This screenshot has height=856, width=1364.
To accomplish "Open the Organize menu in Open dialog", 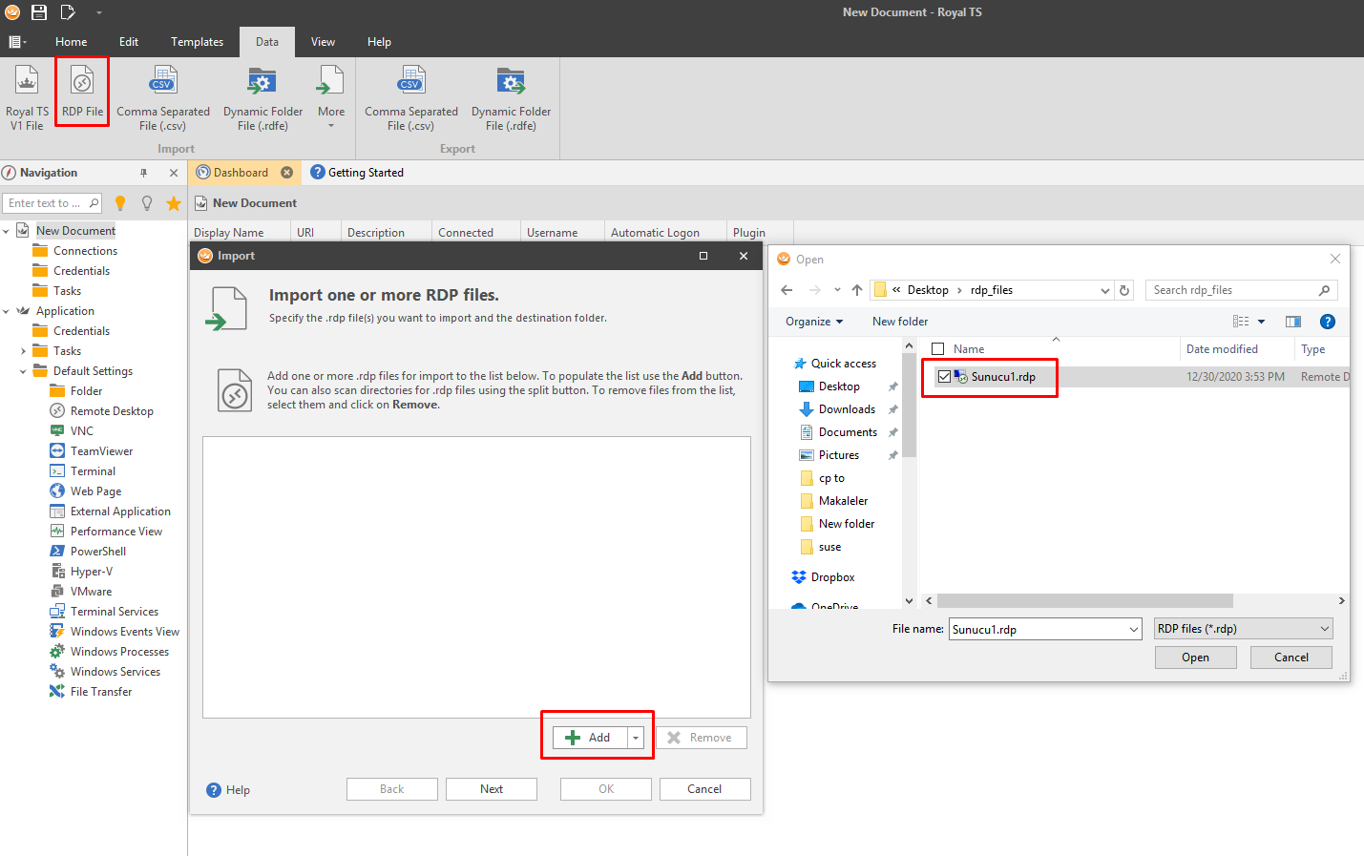I will 814,322.
